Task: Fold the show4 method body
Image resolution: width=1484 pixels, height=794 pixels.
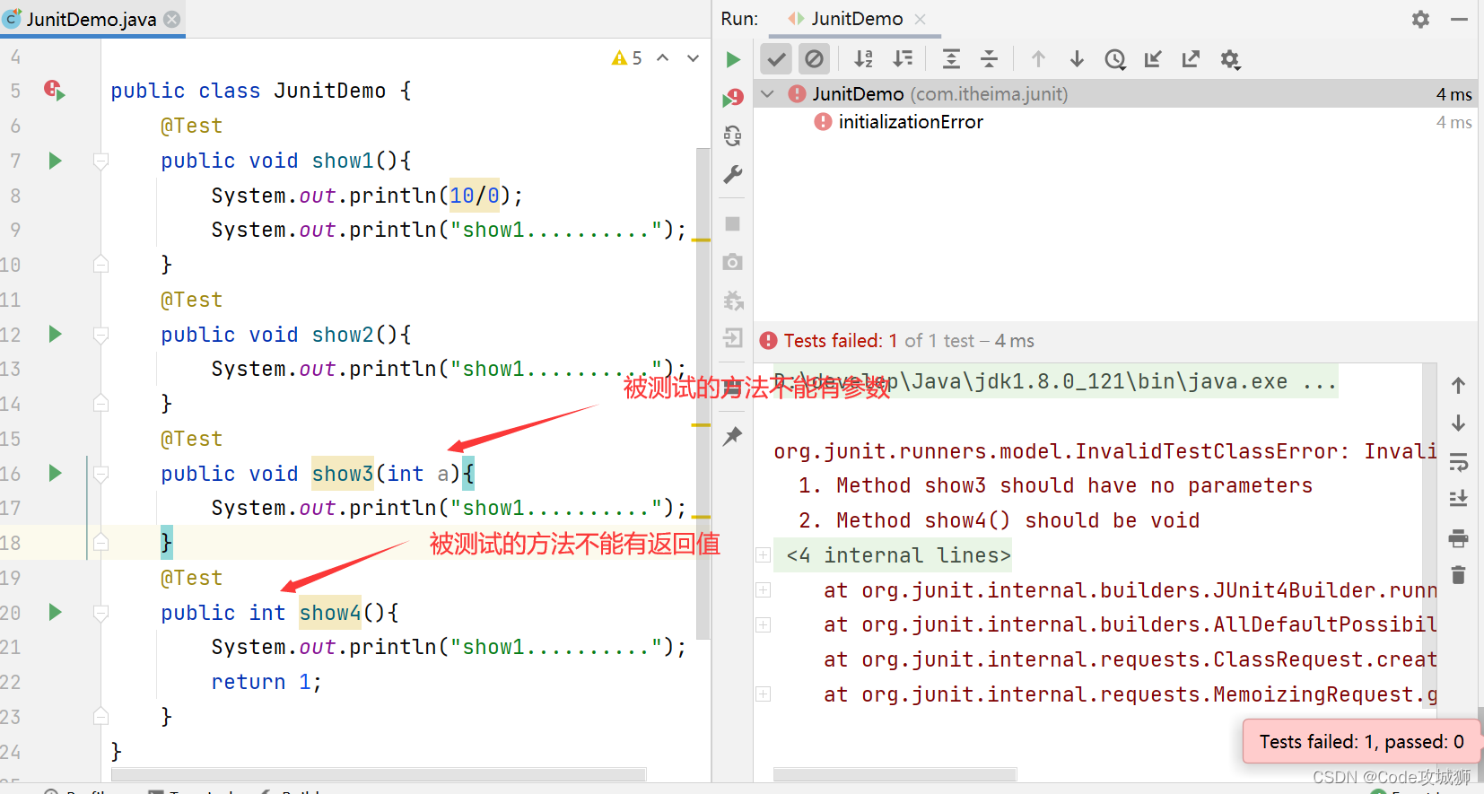Action: [x=101, y=614]
